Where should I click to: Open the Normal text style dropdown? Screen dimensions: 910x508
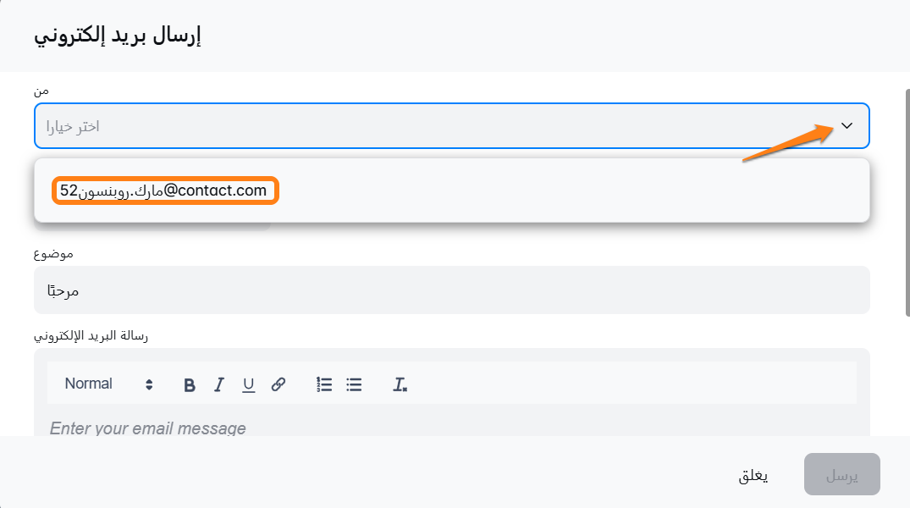108,384
